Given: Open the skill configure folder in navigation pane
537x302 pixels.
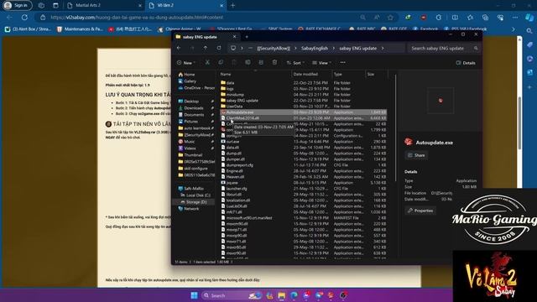Looking at the screenshot, I should coord(196,169).
